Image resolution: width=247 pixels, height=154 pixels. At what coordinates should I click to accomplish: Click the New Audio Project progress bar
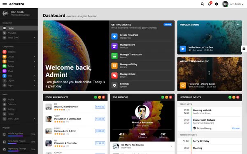pos(19,143)
